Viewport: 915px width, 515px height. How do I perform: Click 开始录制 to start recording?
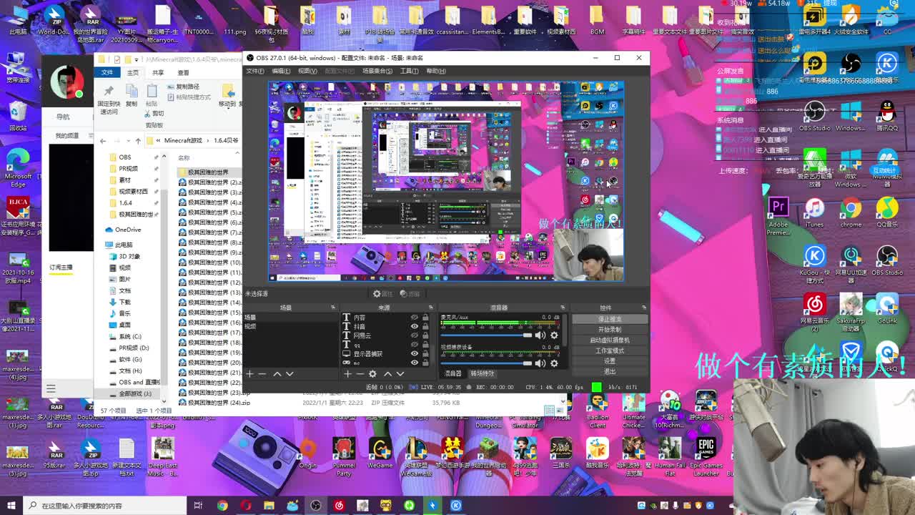point(609,330)
